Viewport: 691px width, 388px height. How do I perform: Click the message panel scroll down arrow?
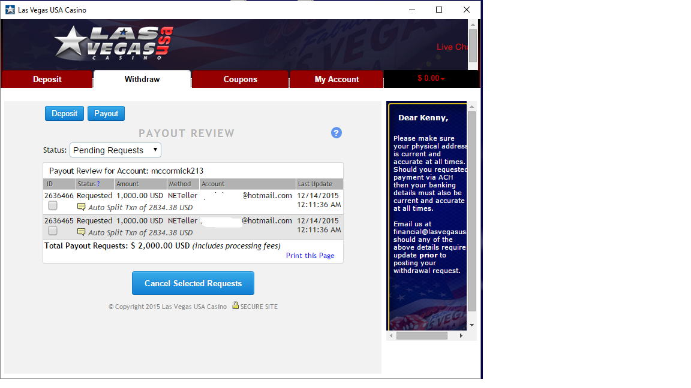(471, 325)
